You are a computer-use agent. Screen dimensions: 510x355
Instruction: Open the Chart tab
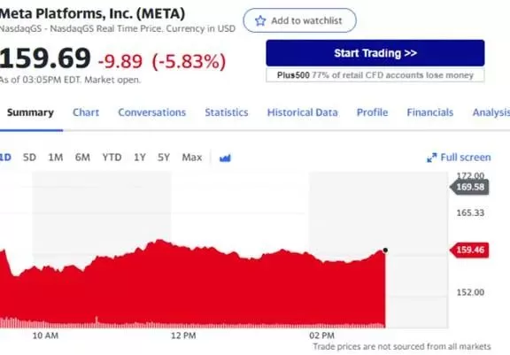pyautogui.click(x=86, y=112)
